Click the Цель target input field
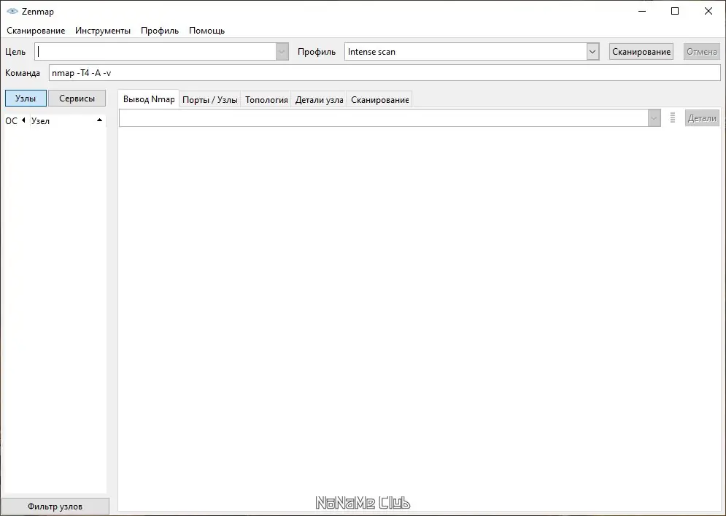 pyautogui.click(x=155, y=51)
